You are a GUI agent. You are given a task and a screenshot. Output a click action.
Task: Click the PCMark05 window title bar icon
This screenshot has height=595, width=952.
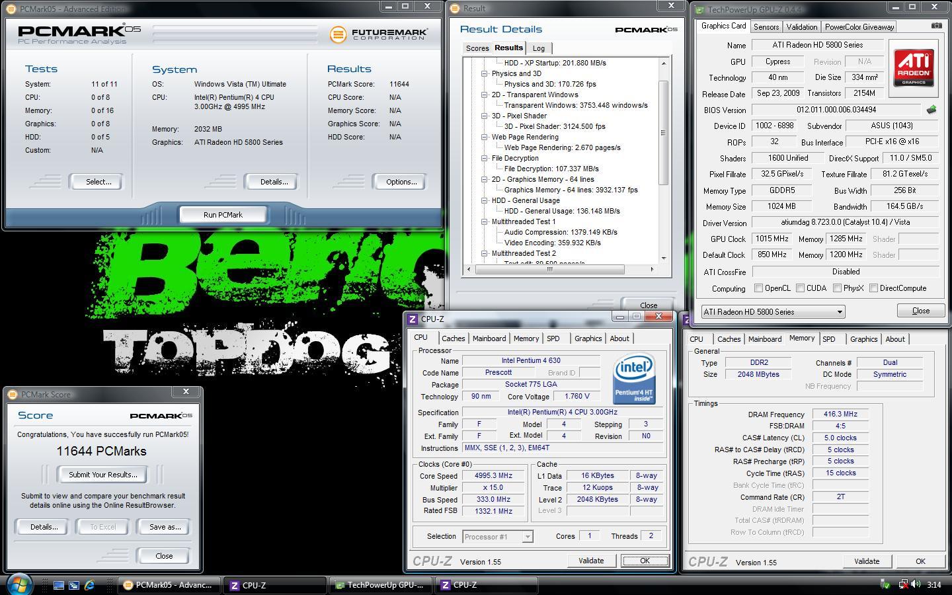coord(11,9)
